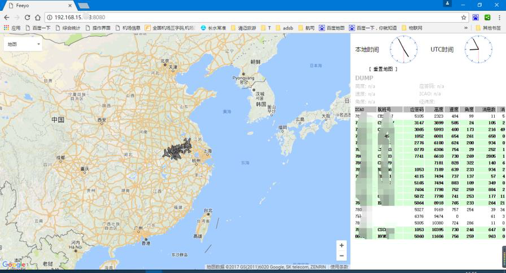Open the Baidu paw extension icon
Screen dimensions: 506x273
pos(476,18)
